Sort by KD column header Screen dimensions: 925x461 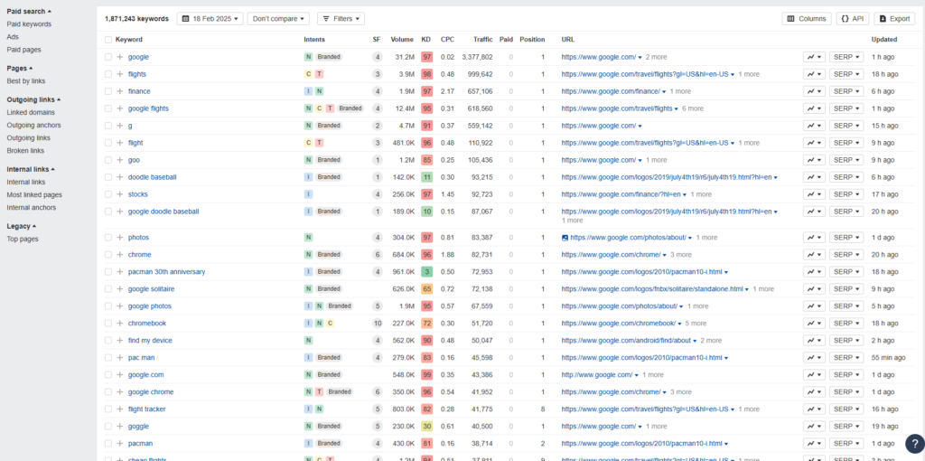click(x=426, y=40)
